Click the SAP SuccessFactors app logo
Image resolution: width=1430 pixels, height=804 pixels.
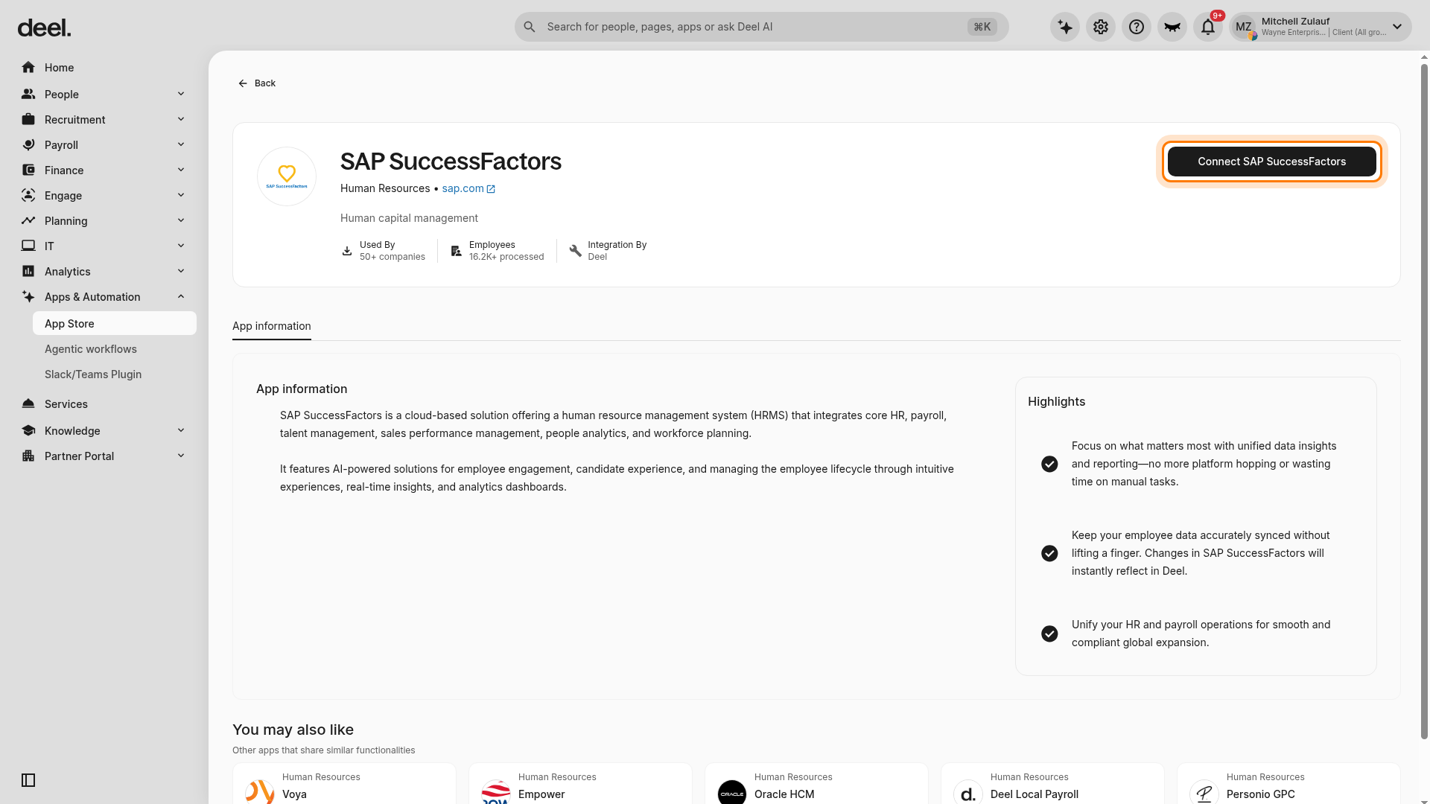(x=287, y=176)
